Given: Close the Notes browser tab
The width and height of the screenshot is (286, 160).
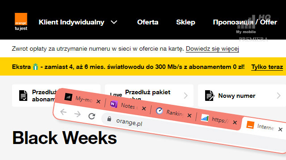Looking at the screenshot, I should tap(144, 108).
